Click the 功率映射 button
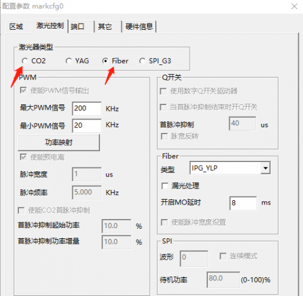Image resolution: width=303 pixels, height=296 pixels. tap(59, 143)
